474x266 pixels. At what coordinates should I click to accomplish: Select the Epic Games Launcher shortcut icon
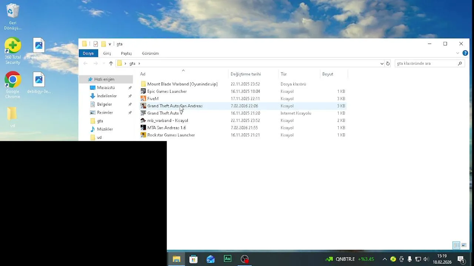pos(143,91)
